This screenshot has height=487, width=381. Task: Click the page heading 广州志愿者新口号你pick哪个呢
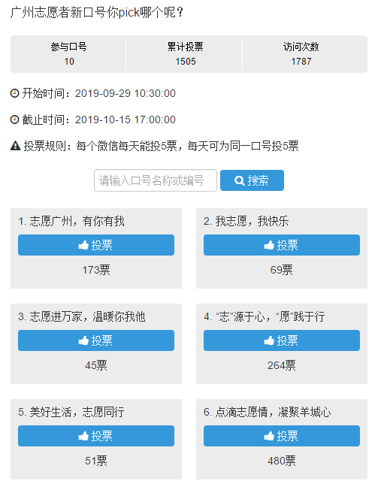click(x=97, y=13)
